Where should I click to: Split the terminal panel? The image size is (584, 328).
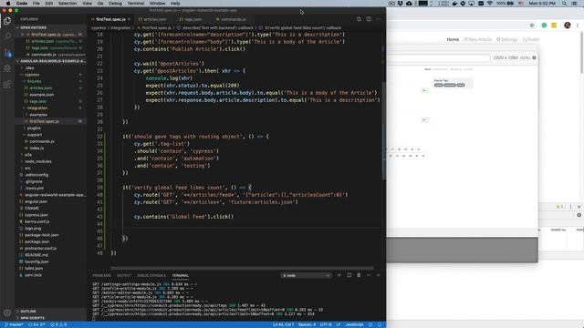pyautogui.click(x=349, y=275)
